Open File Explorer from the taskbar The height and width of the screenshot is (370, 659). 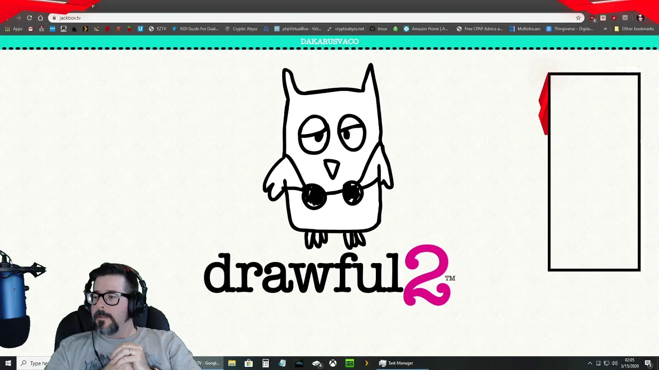coord(232,363)
